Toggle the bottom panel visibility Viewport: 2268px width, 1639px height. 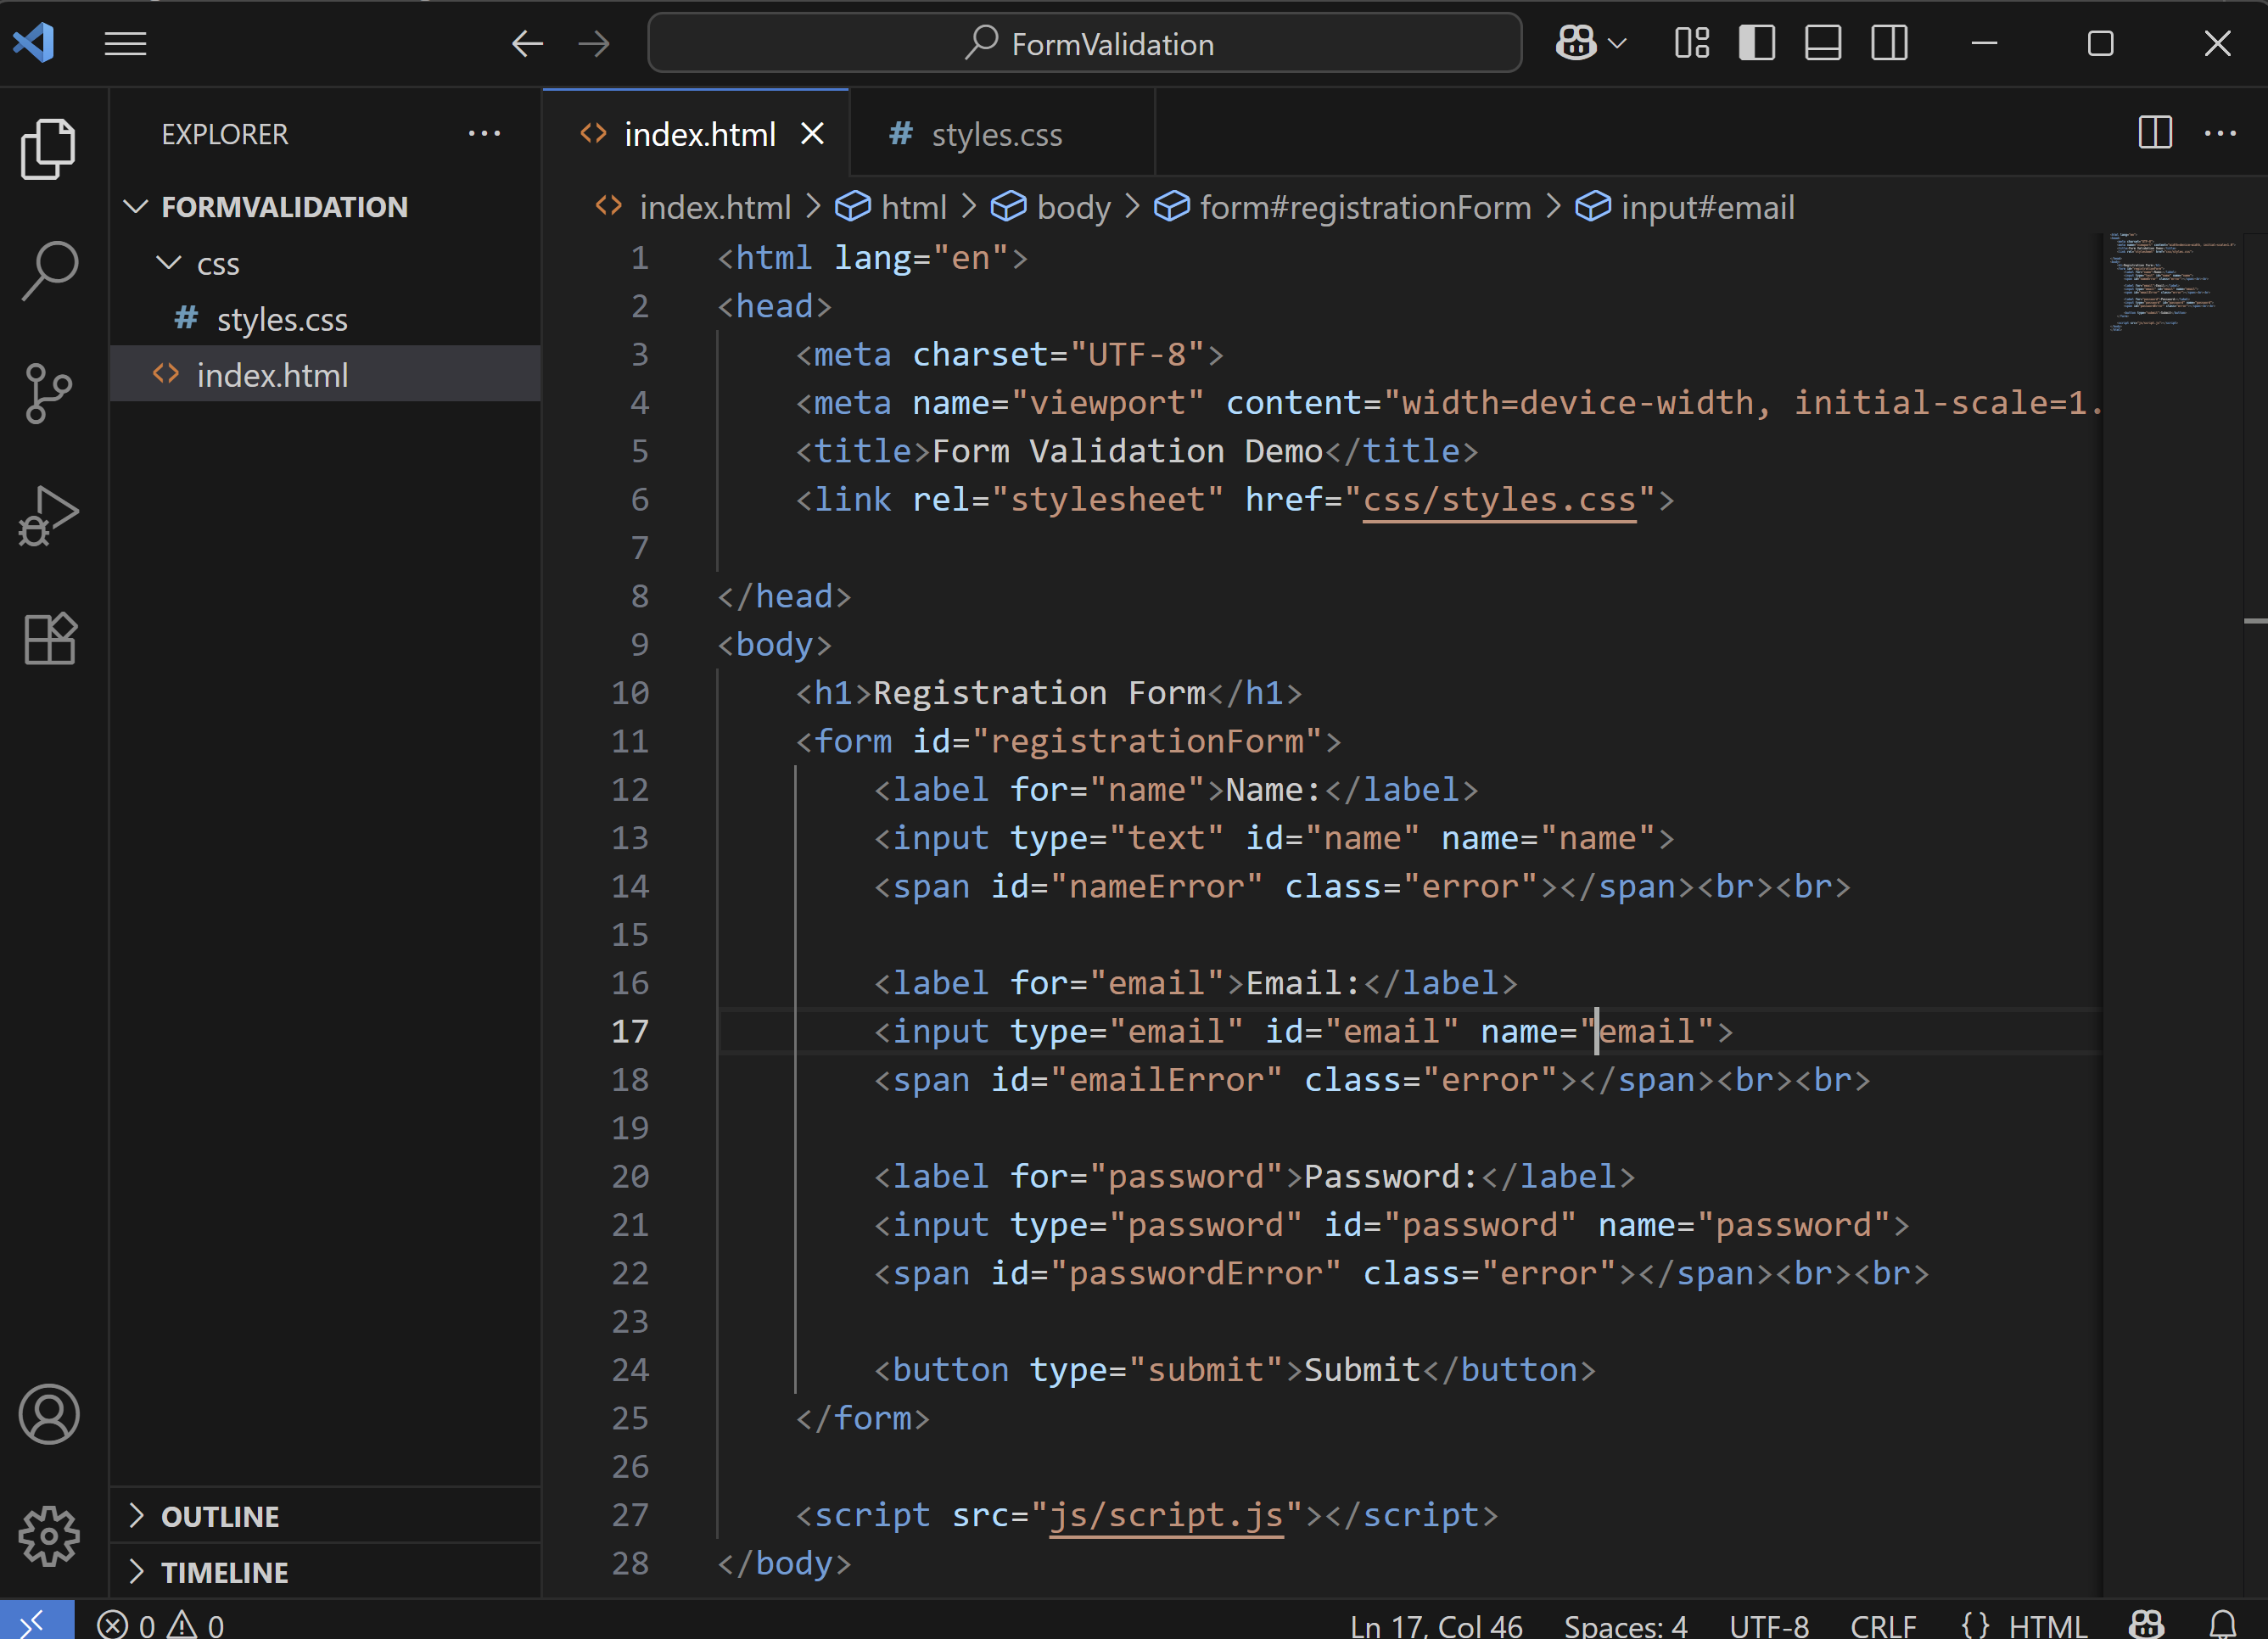coord(1822,43)
